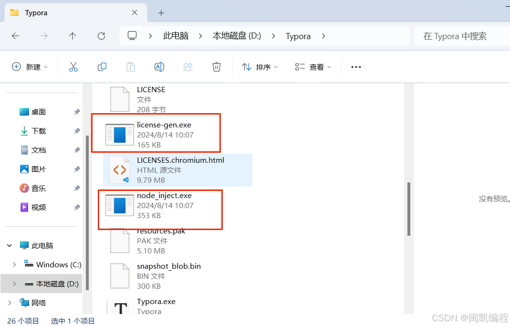Unpin 桌面 using its pin icon
Screen dimensions: 510x326
(x=77, y=112)
